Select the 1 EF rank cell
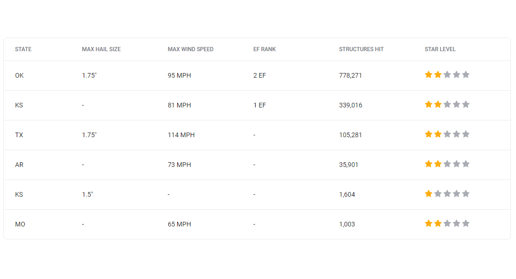Image resolution: width=516 pixels, height=279 pixels. point(260,105)
